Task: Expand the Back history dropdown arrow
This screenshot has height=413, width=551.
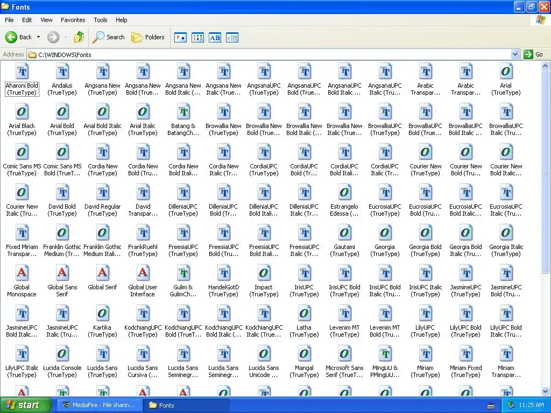Action: pos(38,37)
